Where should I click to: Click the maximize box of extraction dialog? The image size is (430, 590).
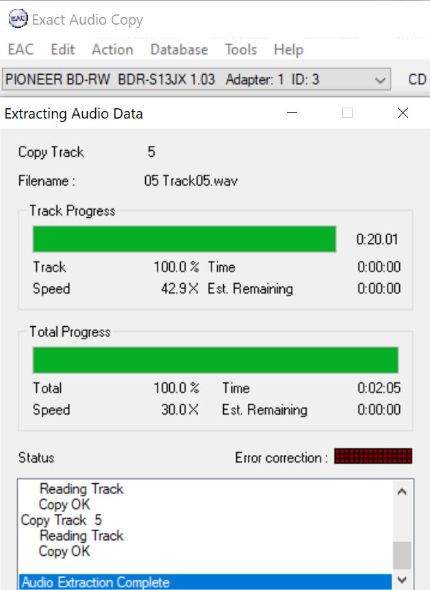[x=347, y=113]
